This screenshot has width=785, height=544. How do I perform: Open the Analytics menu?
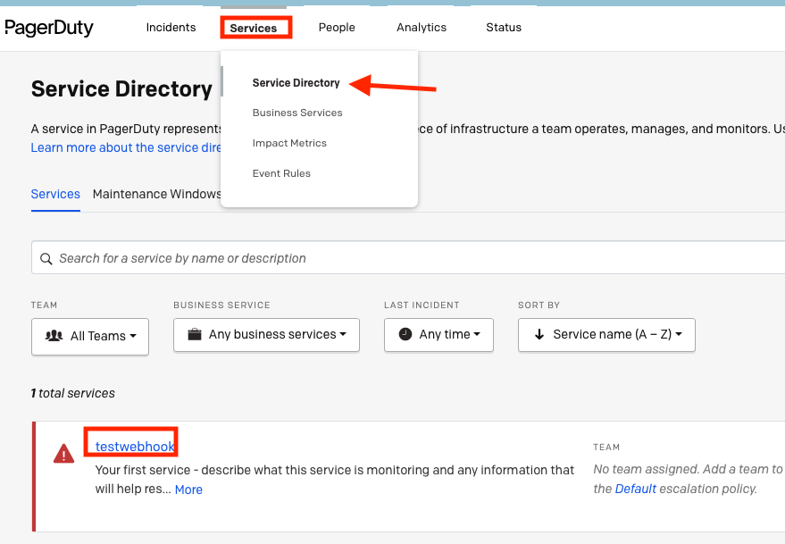(x=422, y=28)
